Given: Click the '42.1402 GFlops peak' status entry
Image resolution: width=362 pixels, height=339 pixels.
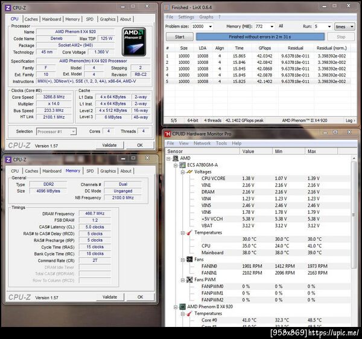Looking at the screenshot, I should click(x=244, y=120).
